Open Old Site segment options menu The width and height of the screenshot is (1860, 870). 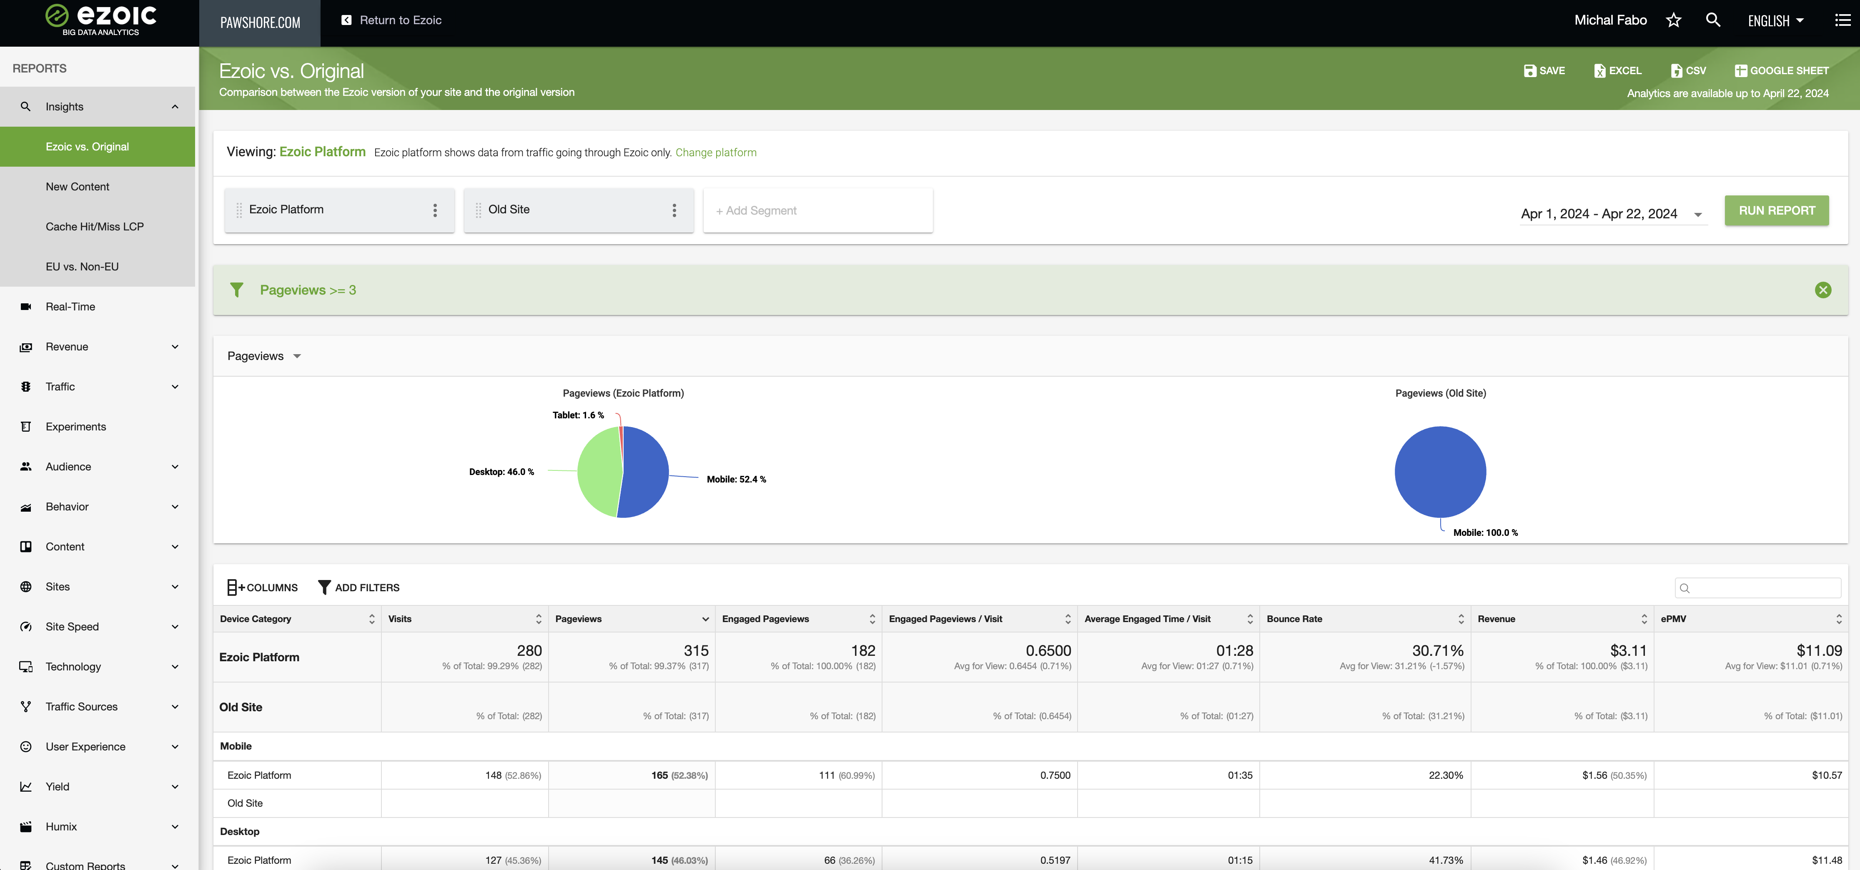coord(674,210)
